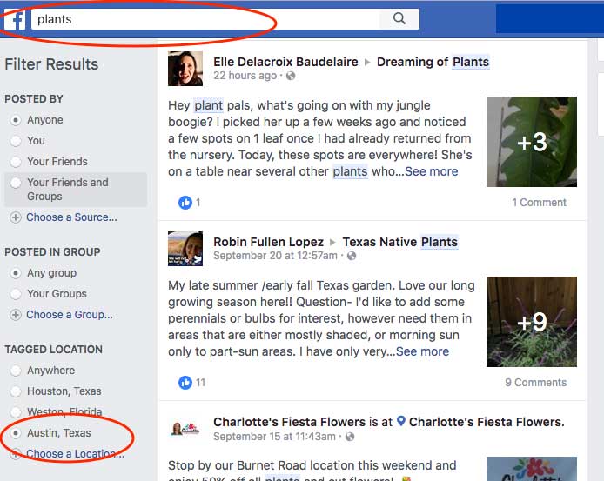Viewport: 604px width, 481px height.
Task: Click the globe privacy icon on Robin's post
Action: coord(352,256)
